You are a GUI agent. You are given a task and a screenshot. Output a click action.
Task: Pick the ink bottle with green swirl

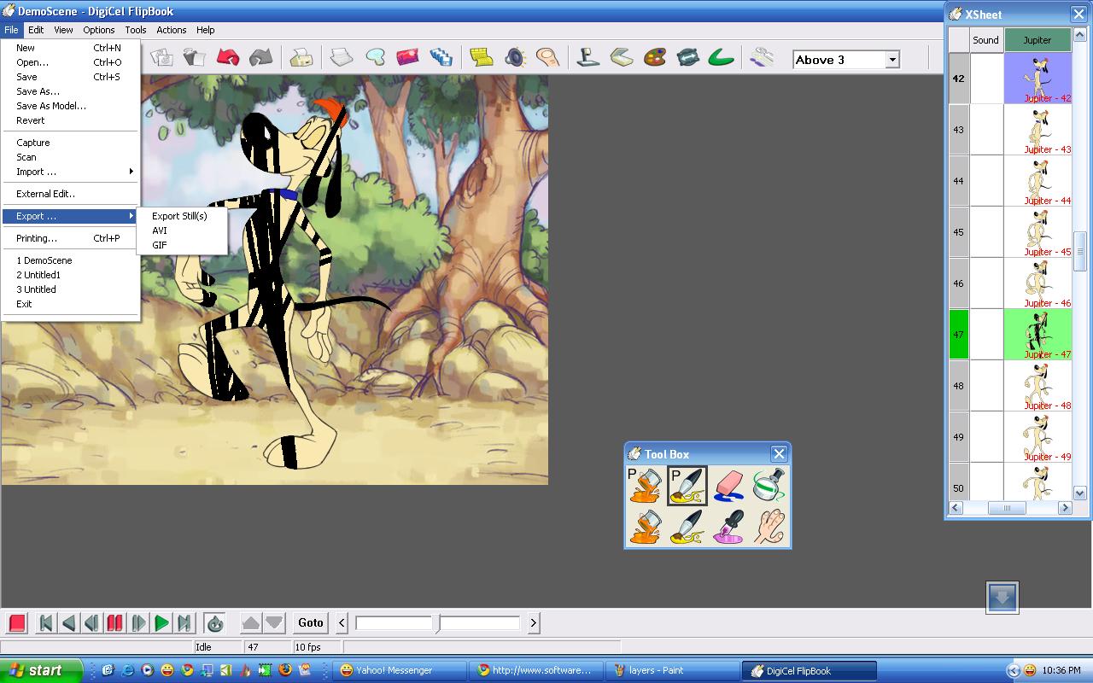(769, 486)
